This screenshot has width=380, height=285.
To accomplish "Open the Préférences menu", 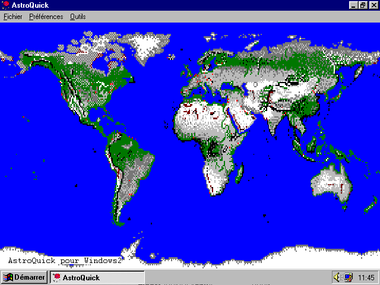I will 46,17.
